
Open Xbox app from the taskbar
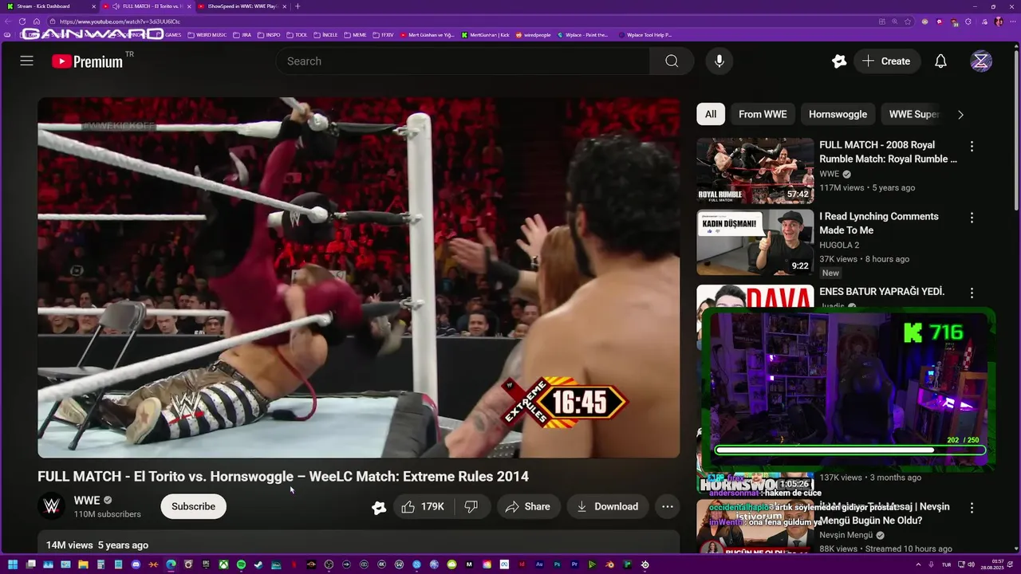pos(223,564)
